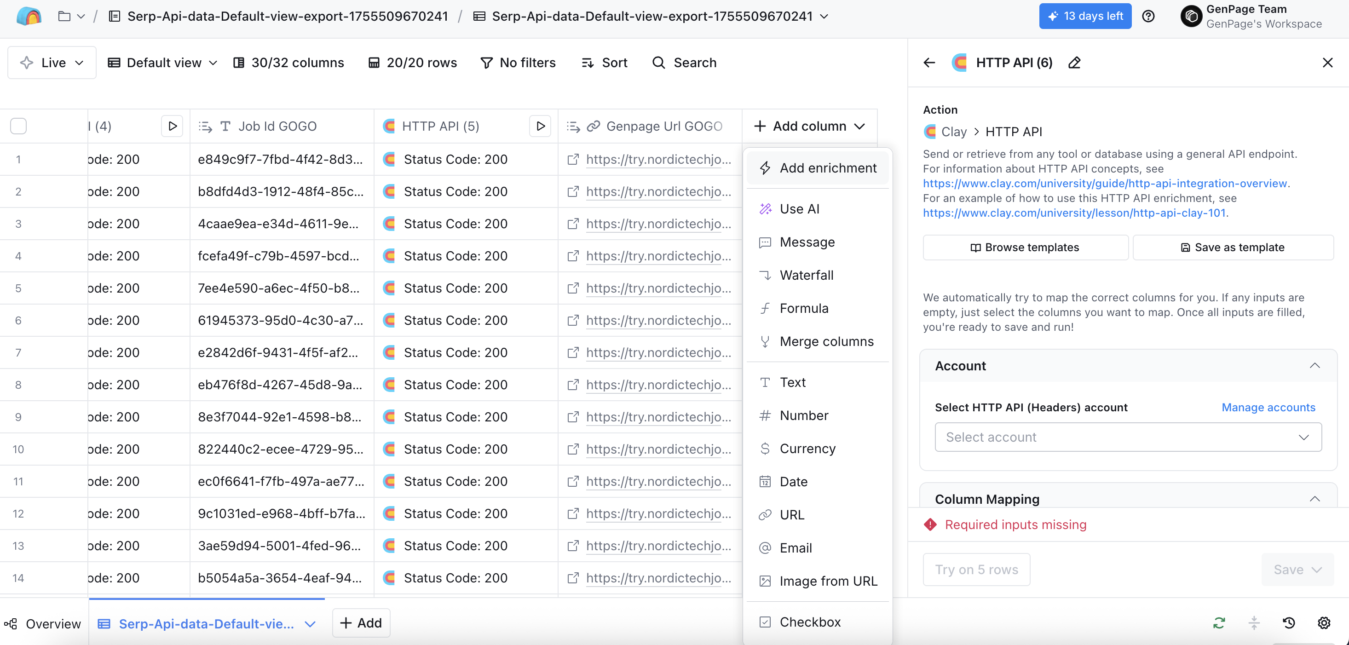Select Date column type

pyautogui.click(x=818, y=482)
